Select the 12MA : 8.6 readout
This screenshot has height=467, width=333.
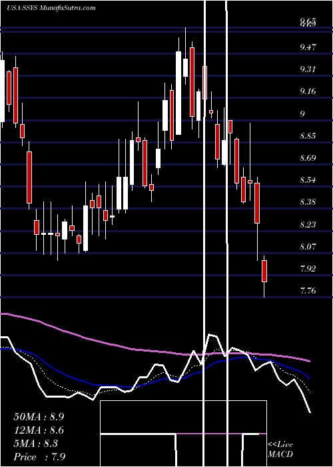39,430
